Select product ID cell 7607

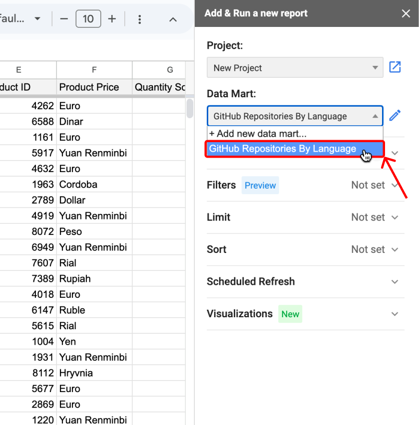[x=28, y=263]
